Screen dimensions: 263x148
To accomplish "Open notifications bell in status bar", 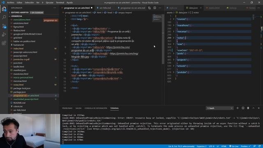I will (x=259, y=146).
